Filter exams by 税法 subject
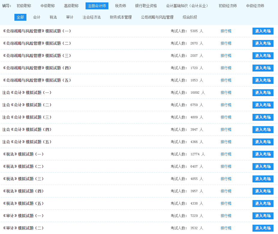The height and width of the screenshot is (234, 278). pyautogui.click(x=53, y=17)
